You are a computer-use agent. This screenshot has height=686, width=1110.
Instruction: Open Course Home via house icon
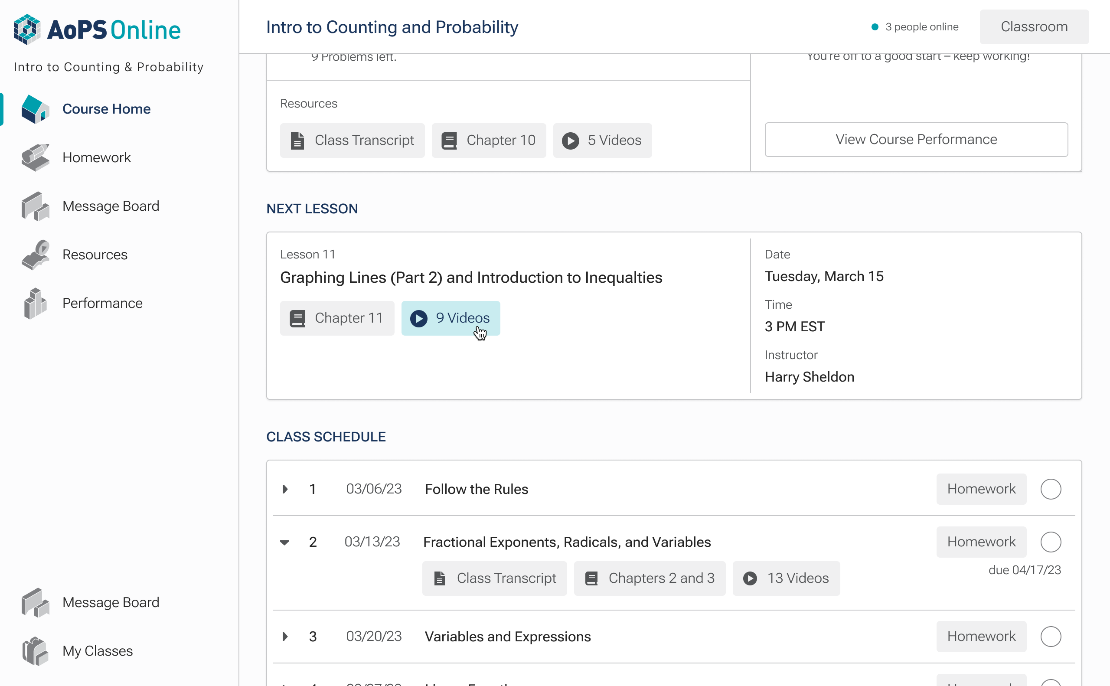coord(35,109)
